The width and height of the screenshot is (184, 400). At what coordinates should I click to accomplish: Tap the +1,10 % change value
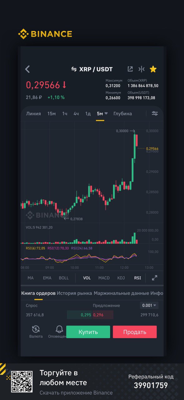[x=56, y=97]
